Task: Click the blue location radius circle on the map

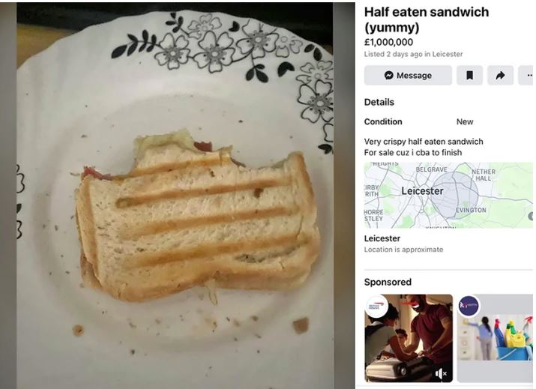Action: click(x=454, y=195)
